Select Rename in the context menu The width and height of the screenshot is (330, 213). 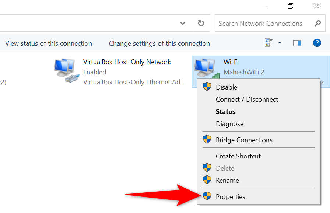(227, 181)
